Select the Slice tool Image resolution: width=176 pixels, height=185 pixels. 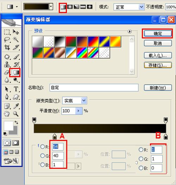[16, 47]
